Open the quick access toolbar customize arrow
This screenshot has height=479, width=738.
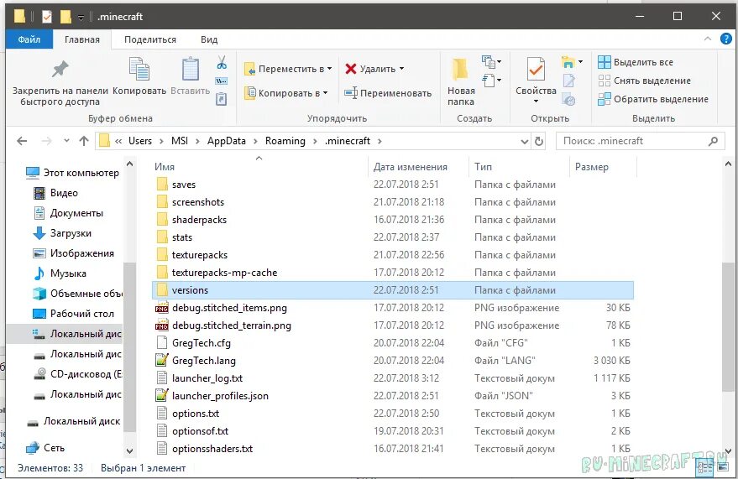[81, 18]
